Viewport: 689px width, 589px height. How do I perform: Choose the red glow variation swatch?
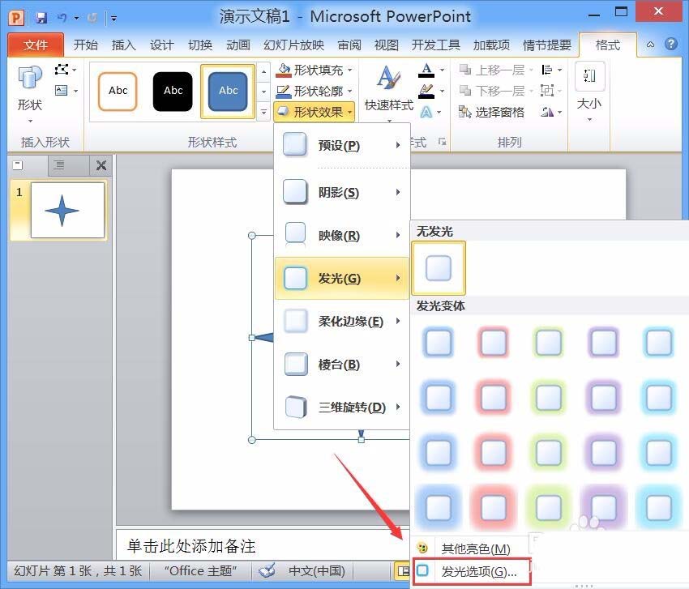494,343
